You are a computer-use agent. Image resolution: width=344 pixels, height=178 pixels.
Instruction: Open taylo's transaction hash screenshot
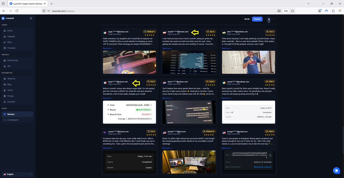tap(130, 112)
